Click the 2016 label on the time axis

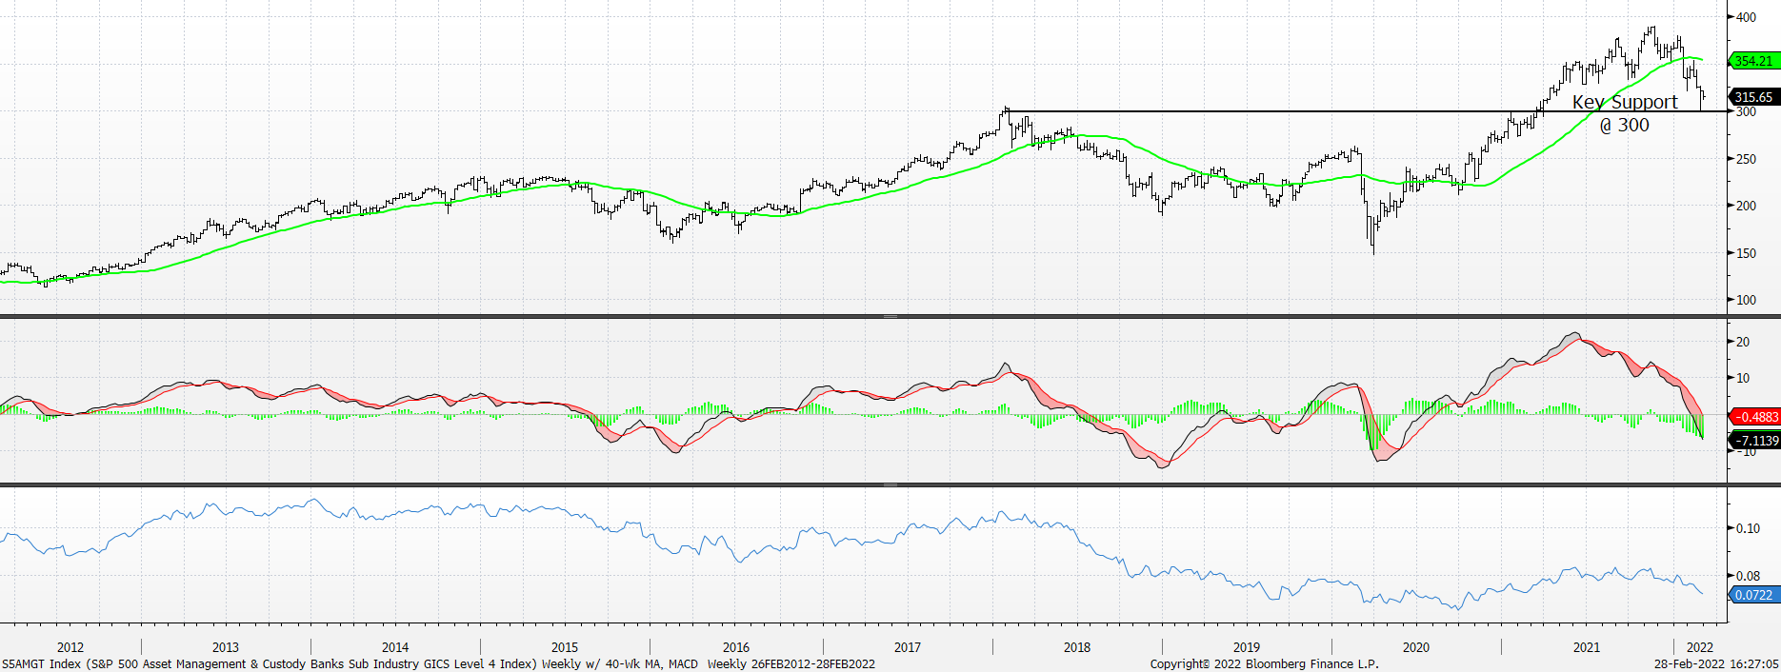point(736,647)
